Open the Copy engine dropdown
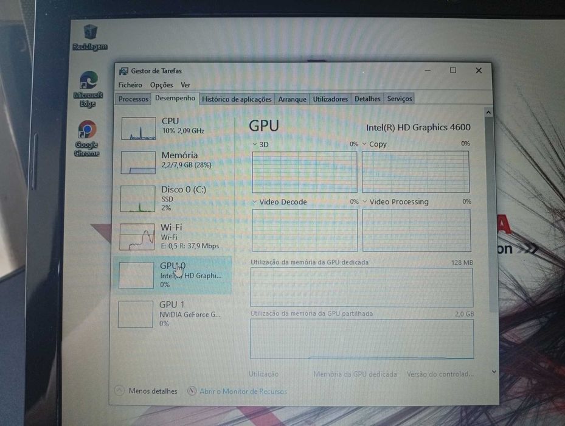The image size is (565, 426). tap(364, 144)
